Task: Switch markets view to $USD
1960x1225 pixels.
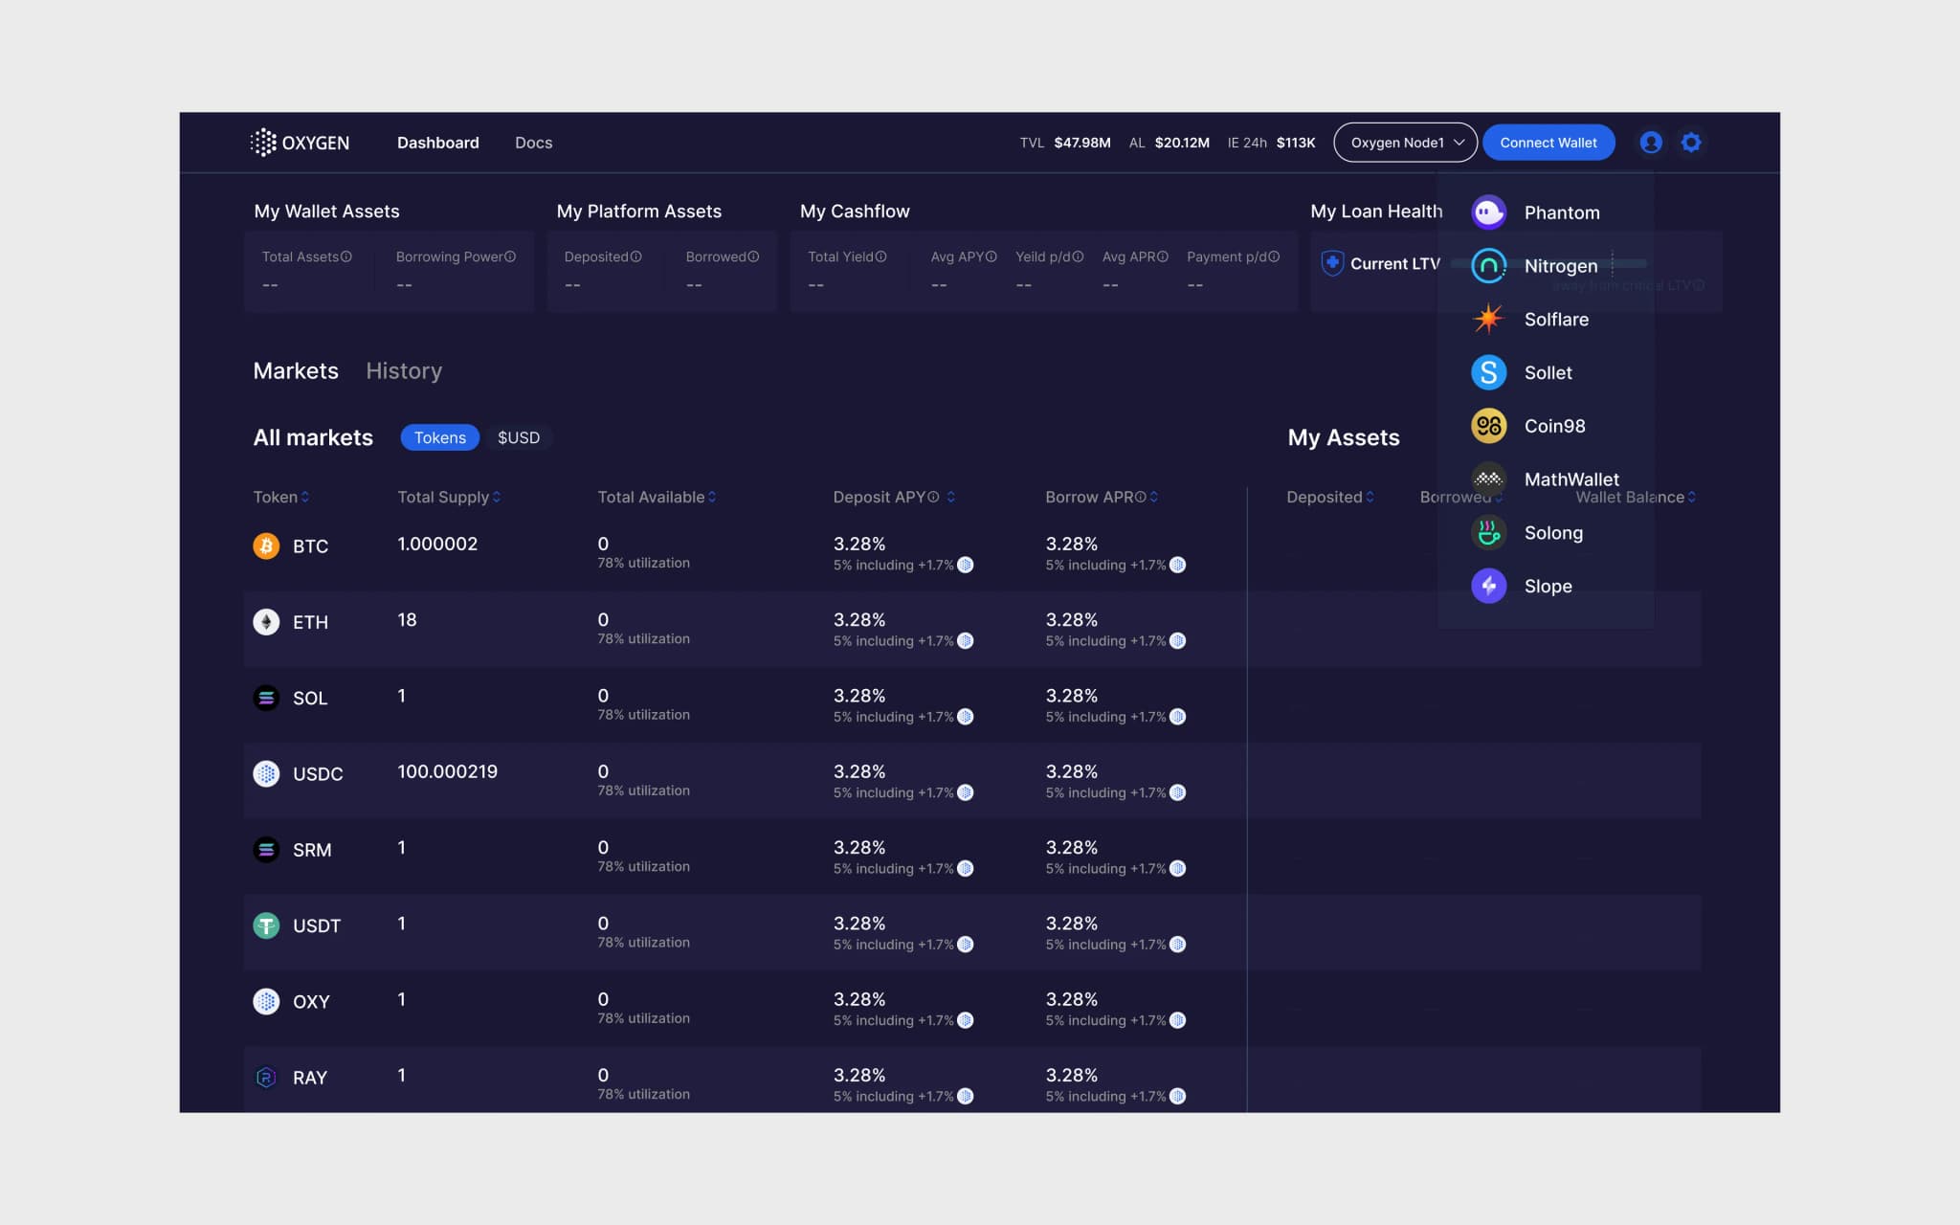Action: point(518,437)
